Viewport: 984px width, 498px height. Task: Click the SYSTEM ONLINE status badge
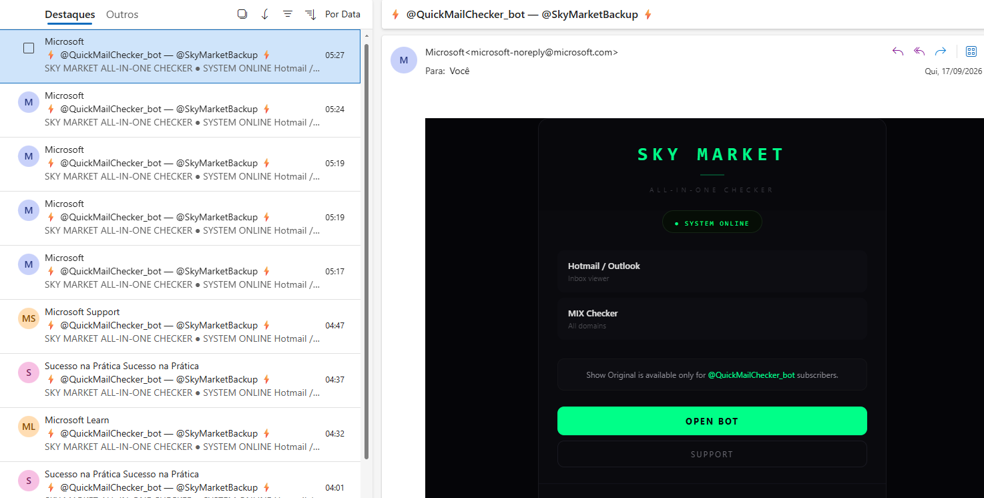[x=712, y=223]
